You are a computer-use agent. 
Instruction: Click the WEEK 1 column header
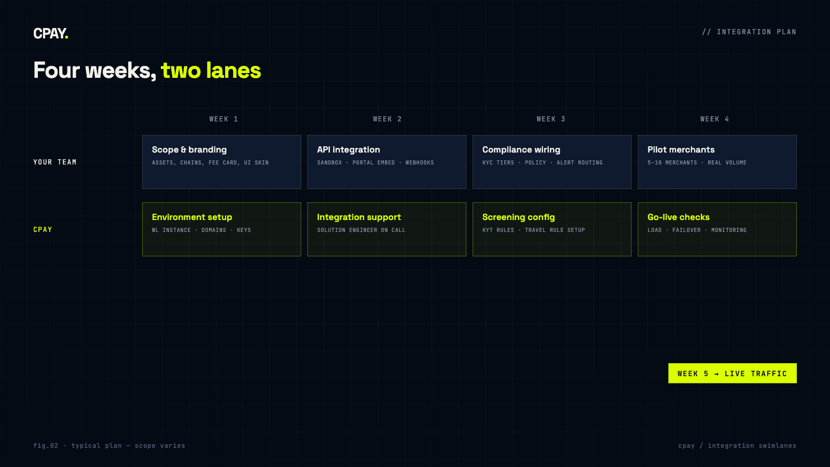point(224,119)
